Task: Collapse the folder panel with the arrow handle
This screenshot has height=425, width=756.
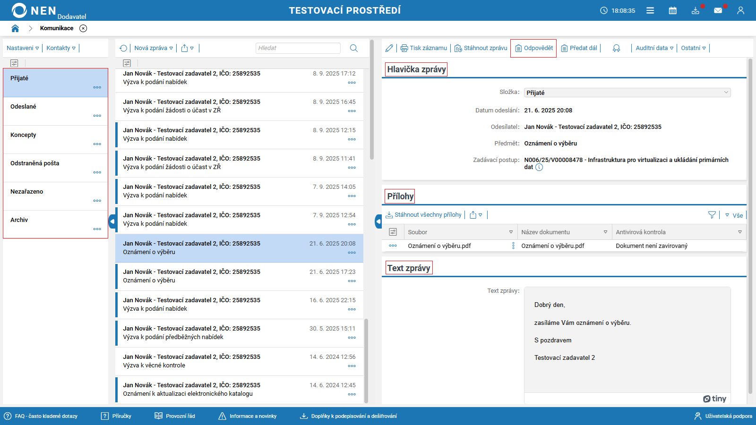Action: [x=112, y=221]
